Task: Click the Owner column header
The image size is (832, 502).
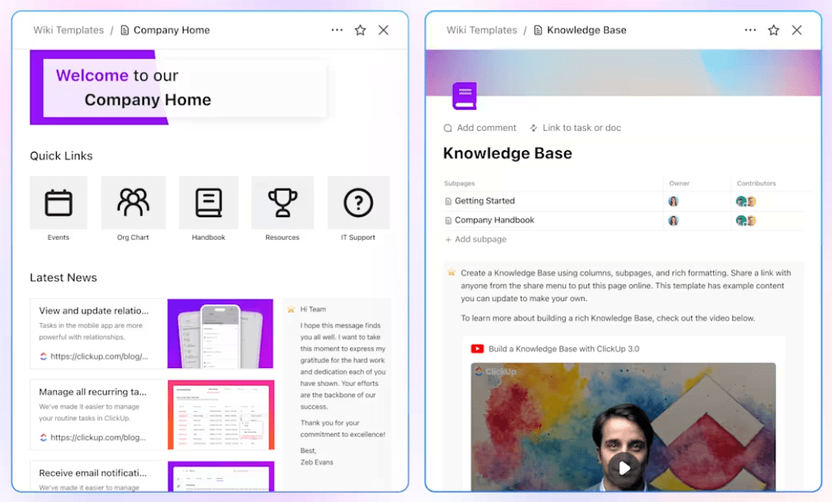Action: pyautogui.click(x=679, y=183)
